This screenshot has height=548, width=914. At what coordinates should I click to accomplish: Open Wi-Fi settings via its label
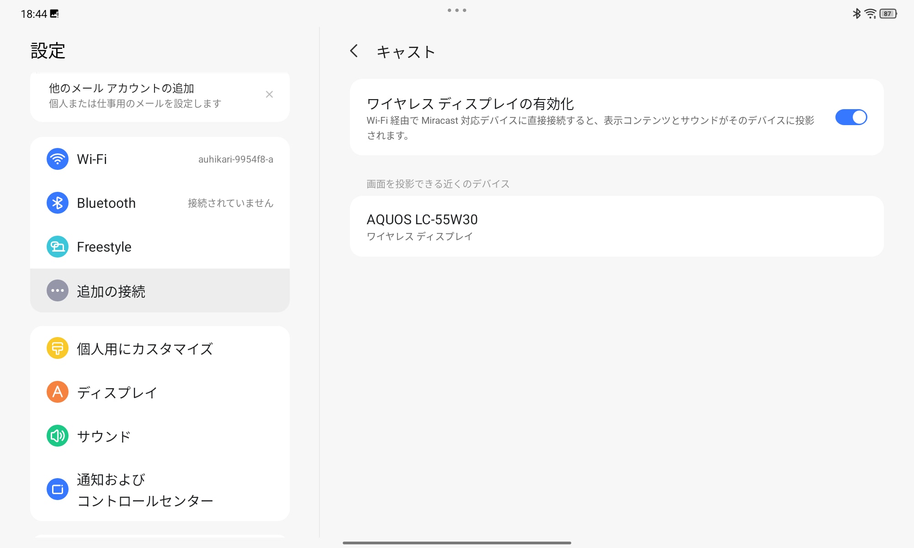92,159
